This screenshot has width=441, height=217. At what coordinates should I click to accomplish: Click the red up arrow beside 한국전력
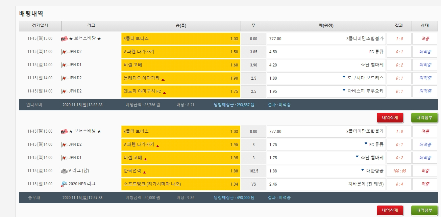[144, 172]
